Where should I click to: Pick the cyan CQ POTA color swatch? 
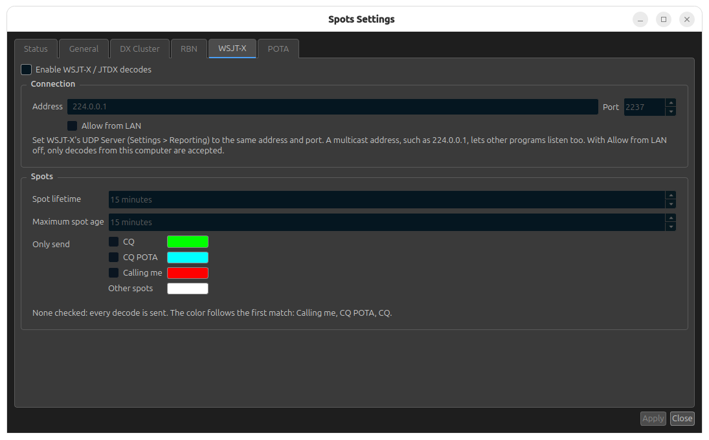tap(188, 257)
